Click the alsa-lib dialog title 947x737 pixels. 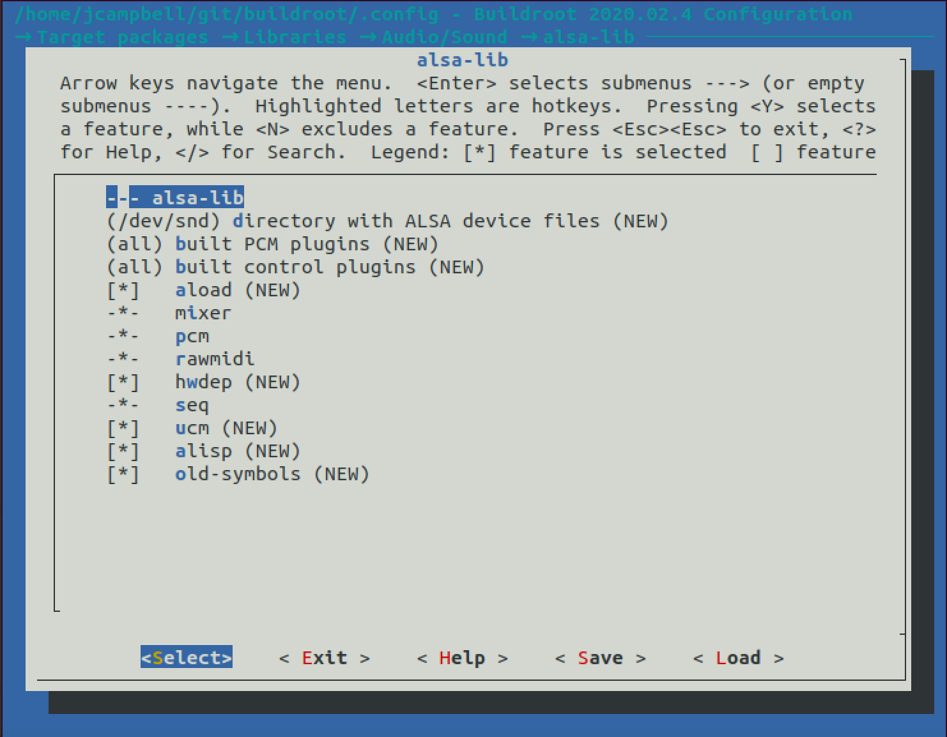[463, 60]
